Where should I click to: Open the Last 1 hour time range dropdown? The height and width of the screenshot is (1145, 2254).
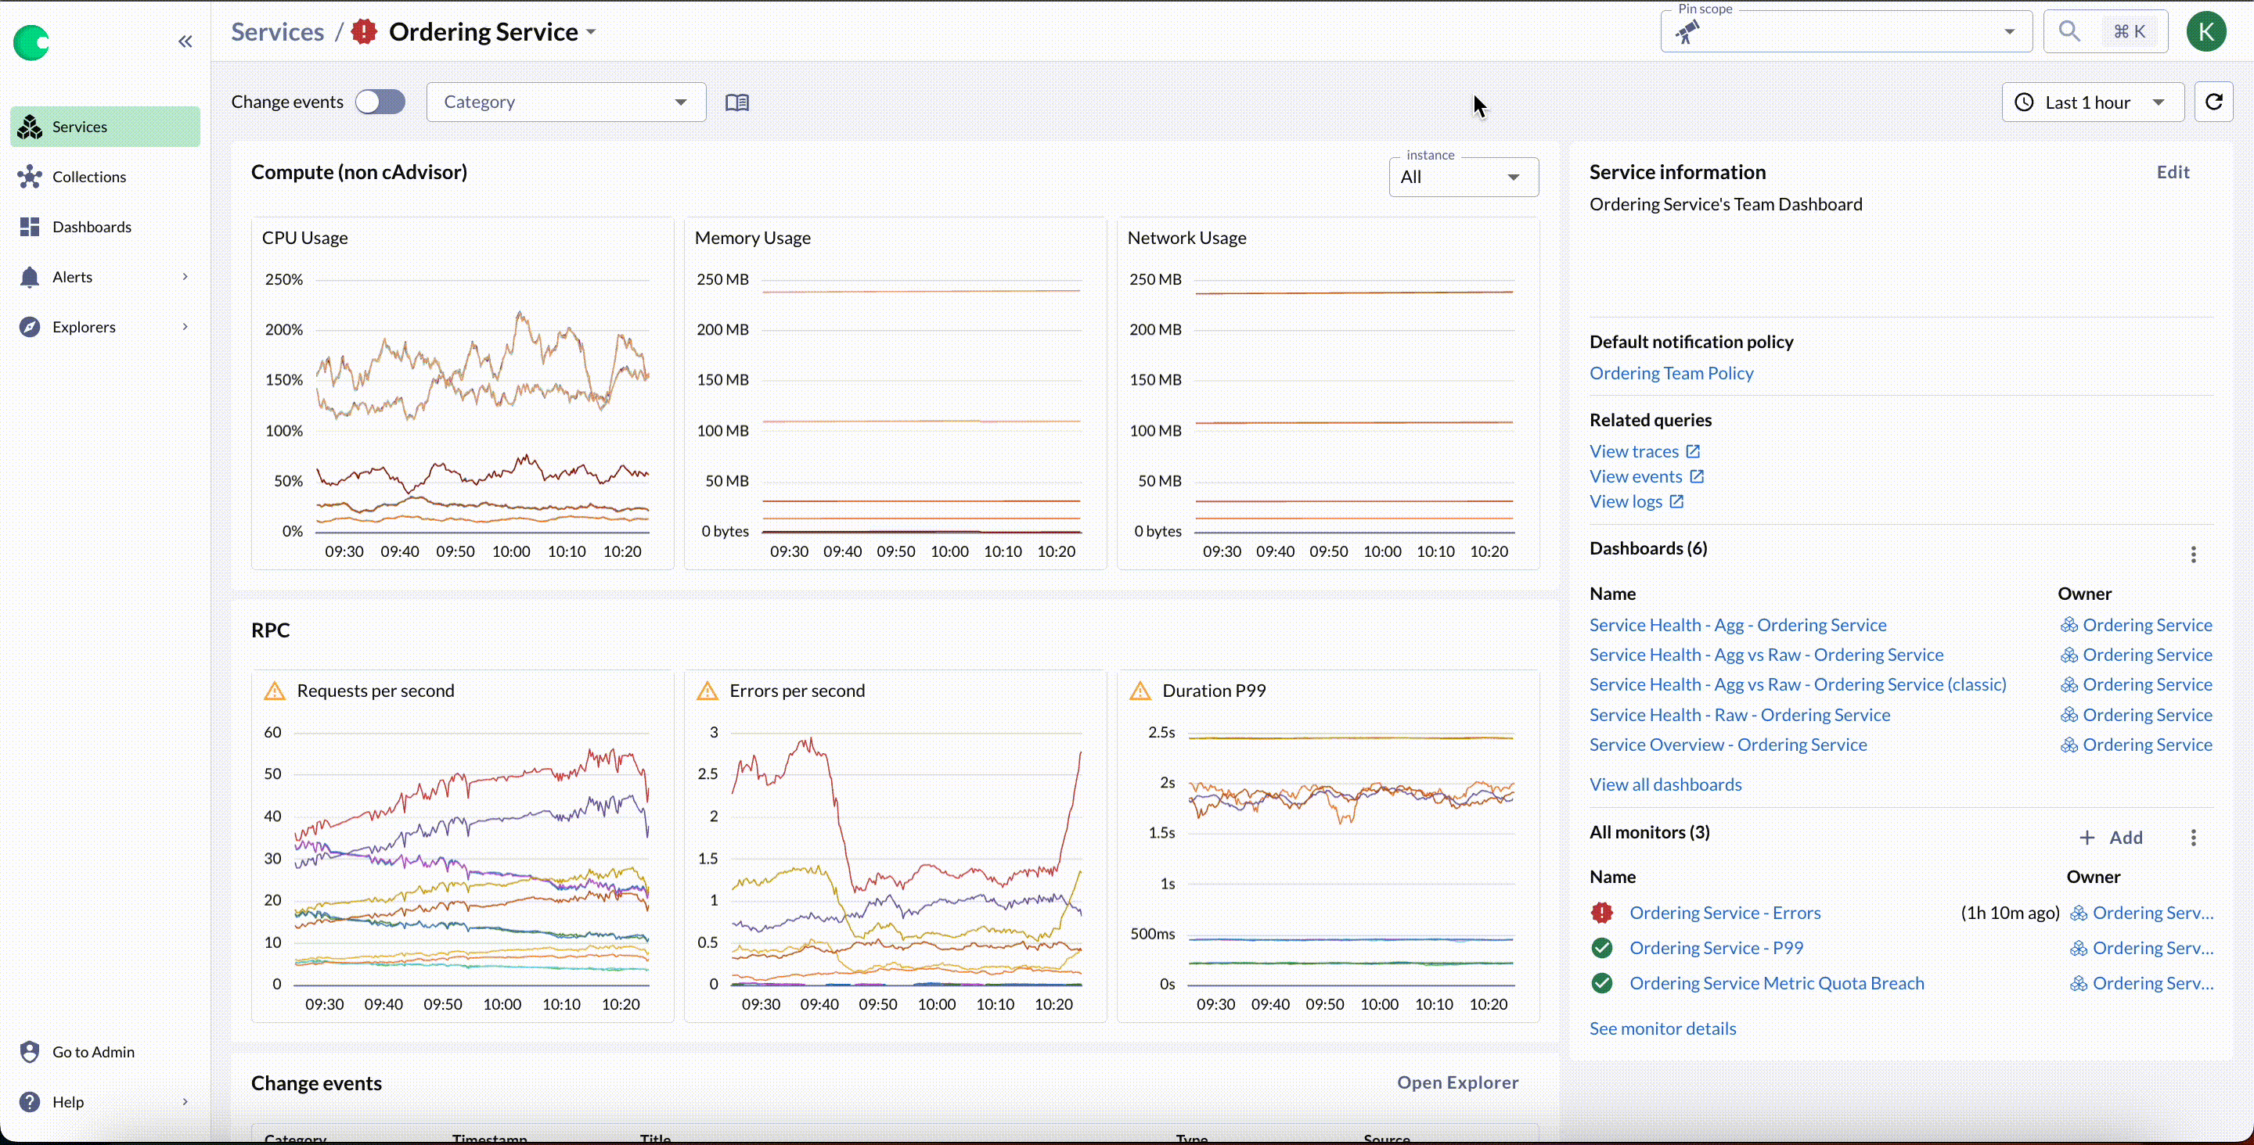(x=2092, y=102)
